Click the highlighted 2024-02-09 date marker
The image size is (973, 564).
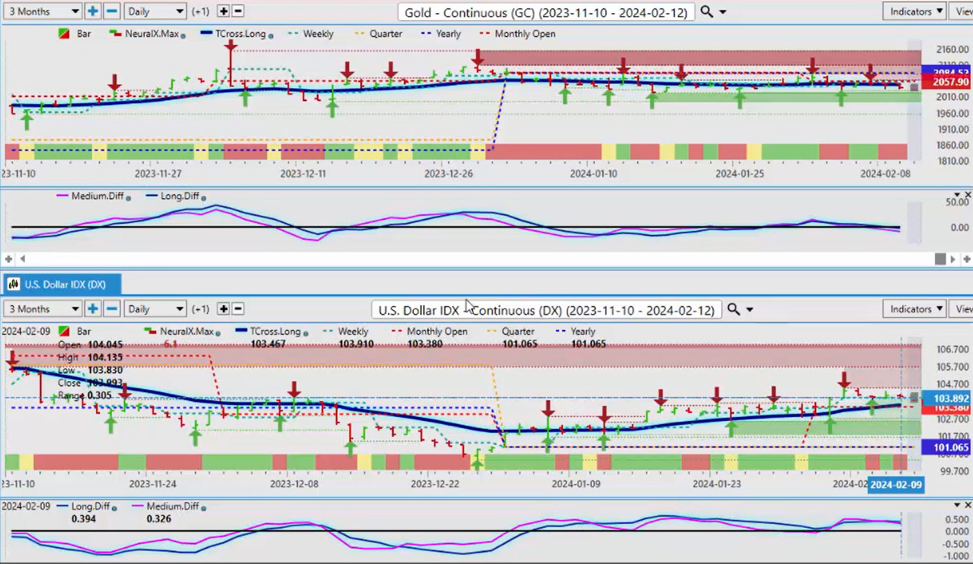click(x=896, y=484)
